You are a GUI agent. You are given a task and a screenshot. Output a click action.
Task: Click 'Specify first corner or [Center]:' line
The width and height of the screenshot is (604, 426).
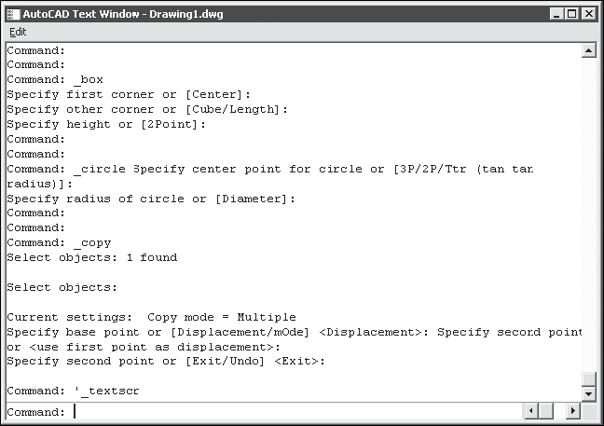click(129, 94)
